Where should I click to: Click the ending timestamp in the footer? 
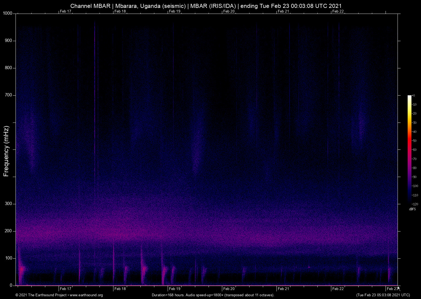383,295
